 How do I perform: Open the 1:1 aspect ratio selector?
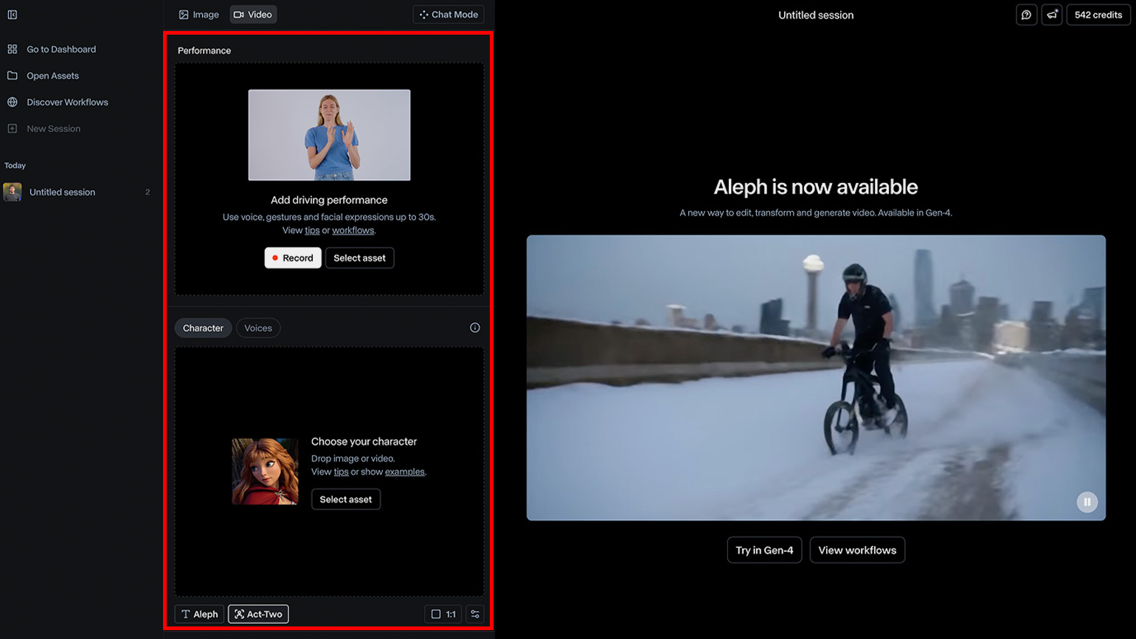click(x=443, y=614)
